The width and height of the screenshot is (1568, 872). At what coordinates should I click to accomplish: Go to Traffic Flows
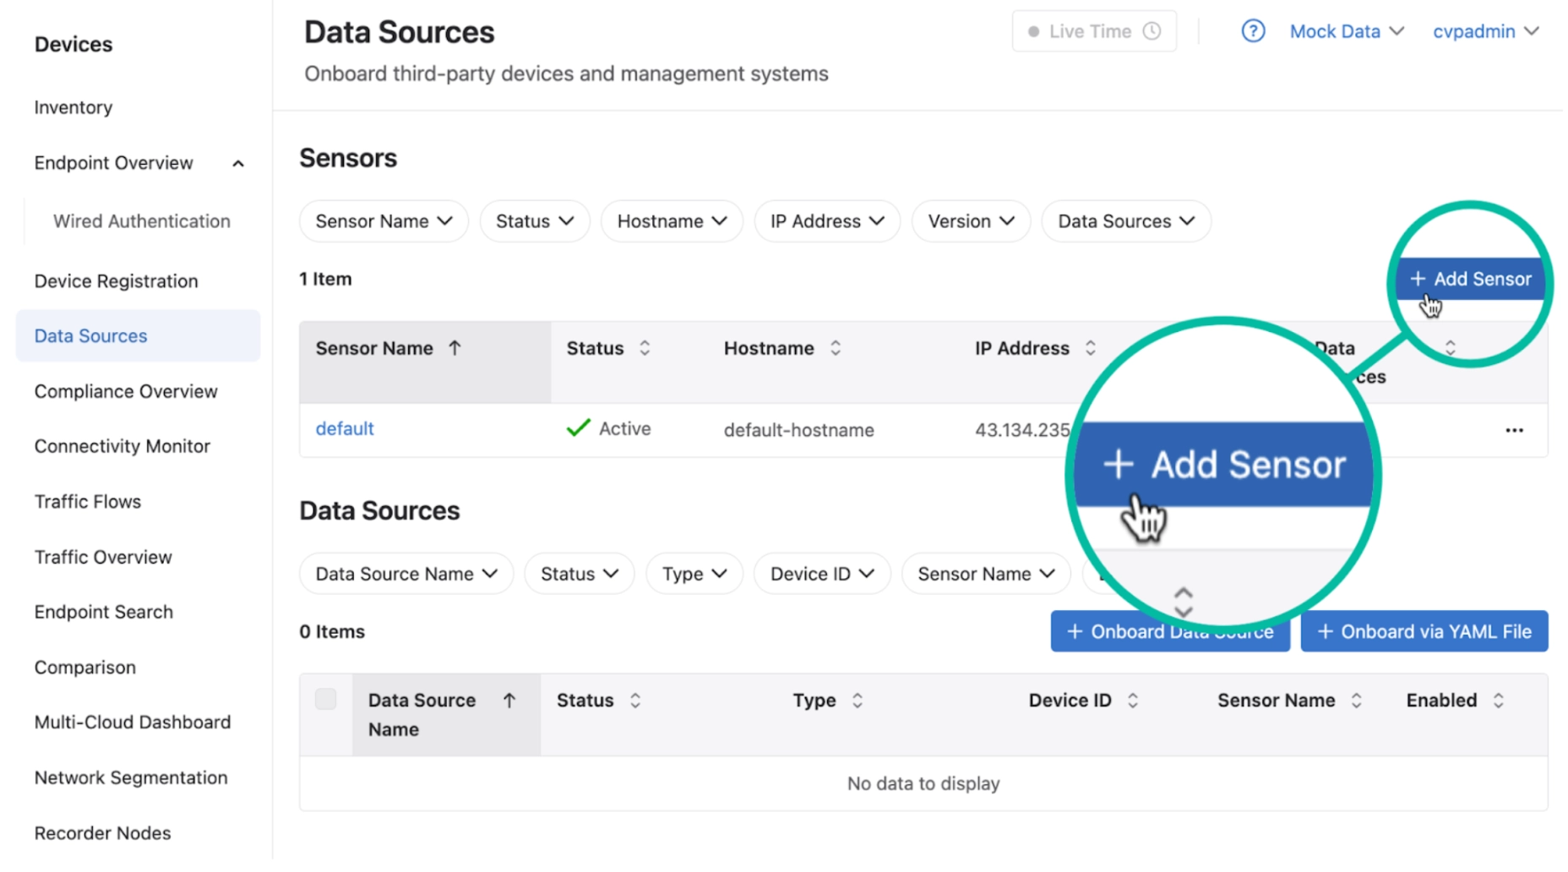click(x=88, y=502)
